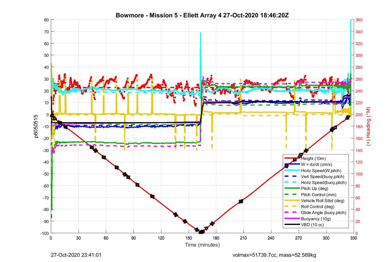Select legend entry "Pitch Control (mm)"
Image resolution: width=391 pixels, height=262 pixels.
(319, 195)
